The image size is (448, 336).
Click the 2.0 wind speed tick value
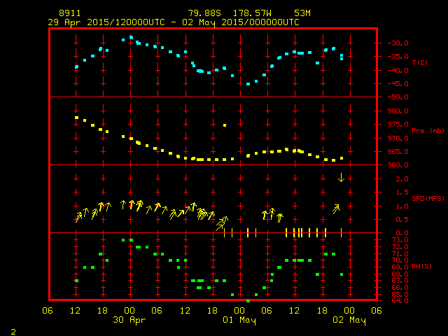pyautogui.click(x=402, y=179)
